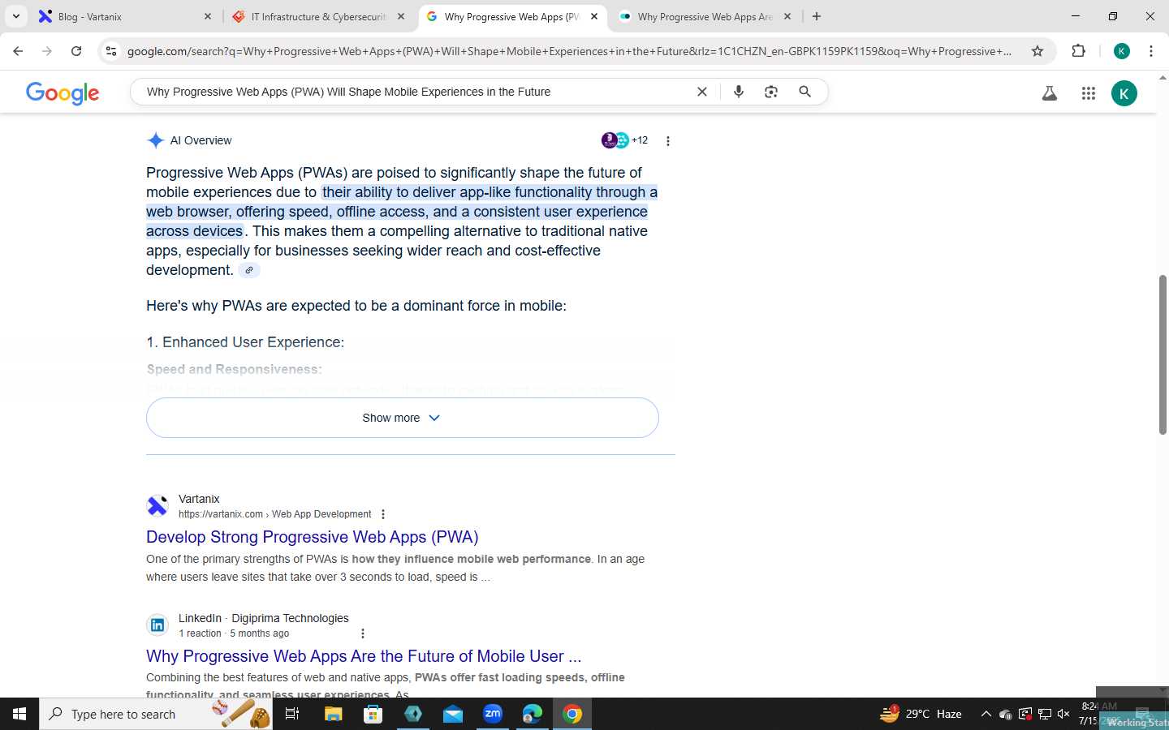Screen dimensions: 1169x730
Task: Open LinkedIn result's three-dot options
Action: 363,633
